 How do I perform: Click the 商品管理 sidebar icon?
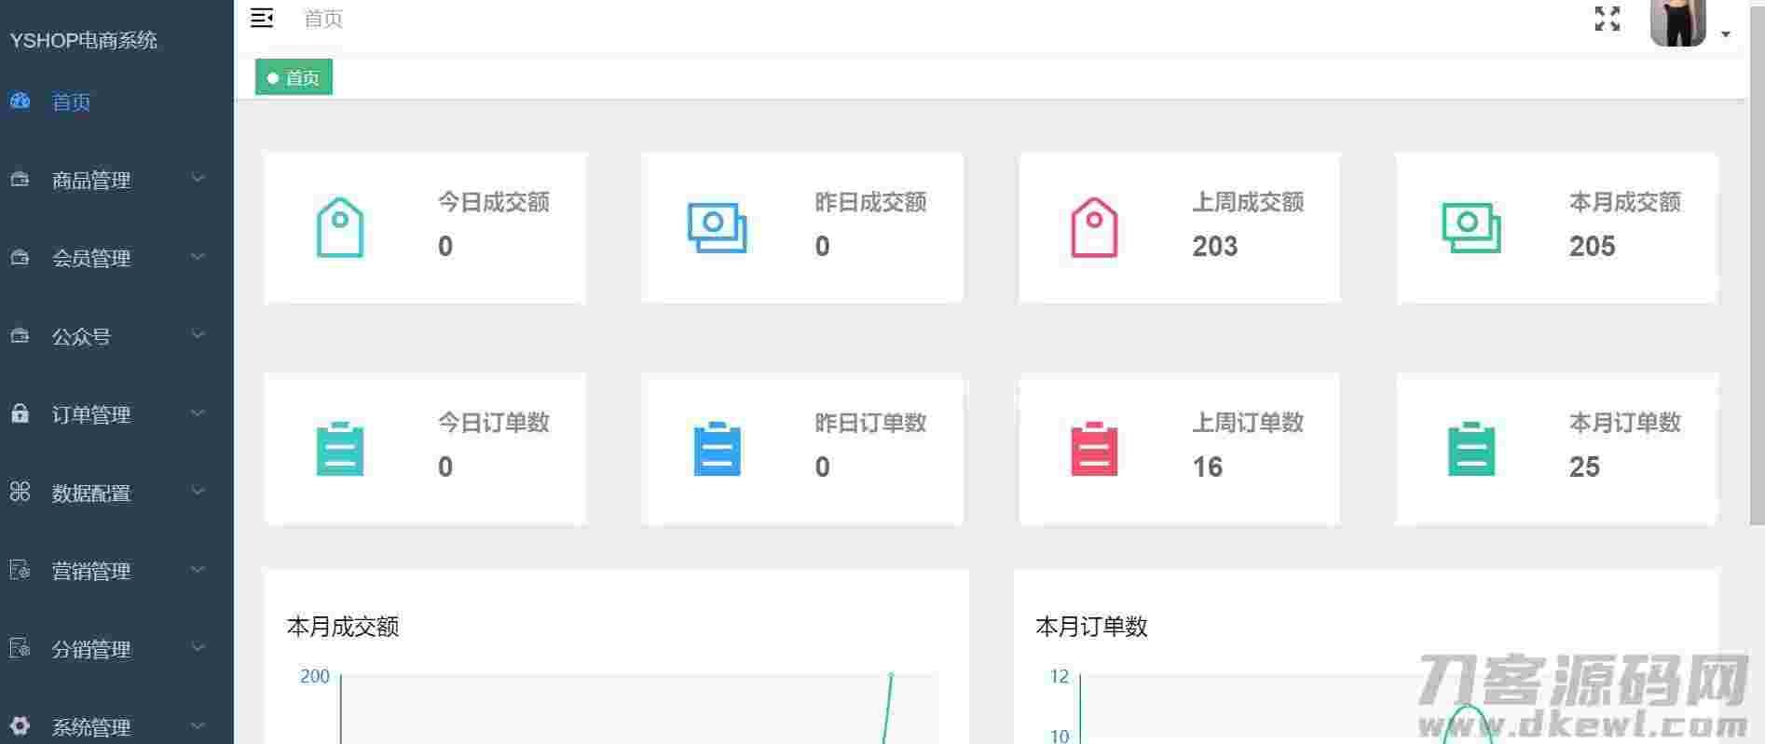click(20, 179)
